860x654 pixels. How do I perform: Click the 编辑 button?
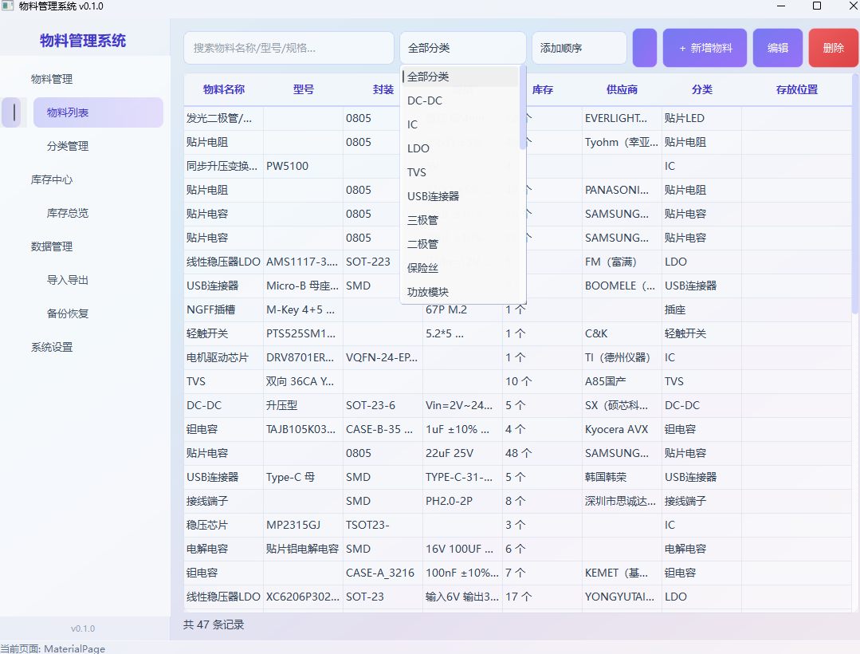[x=778, y=48]
